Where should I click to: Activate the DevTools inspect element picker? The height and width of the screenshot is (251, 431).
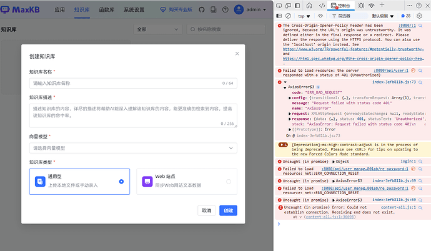coord(279,6)
